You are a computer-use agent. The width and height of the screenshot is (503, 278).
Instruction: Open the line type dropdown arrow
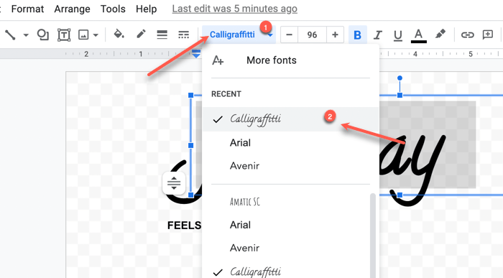tap(26, 35)
